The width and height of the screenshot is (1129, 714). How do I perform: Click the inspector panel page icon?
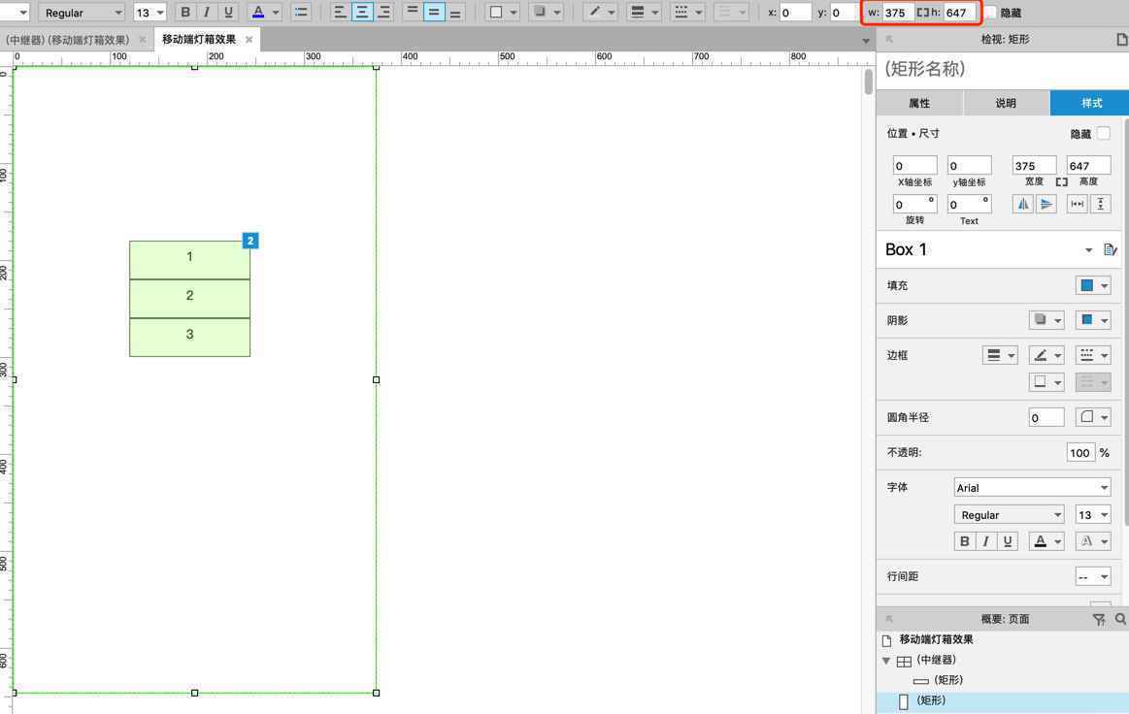click(x=1121, y=40)
